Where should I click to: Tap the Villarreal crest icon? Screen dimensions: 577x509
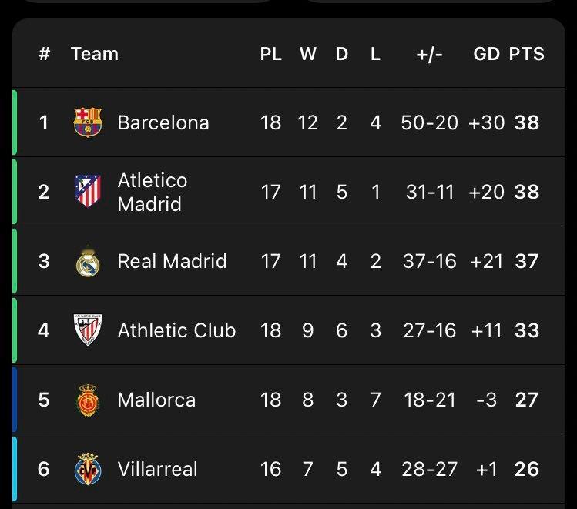point(88,469)
